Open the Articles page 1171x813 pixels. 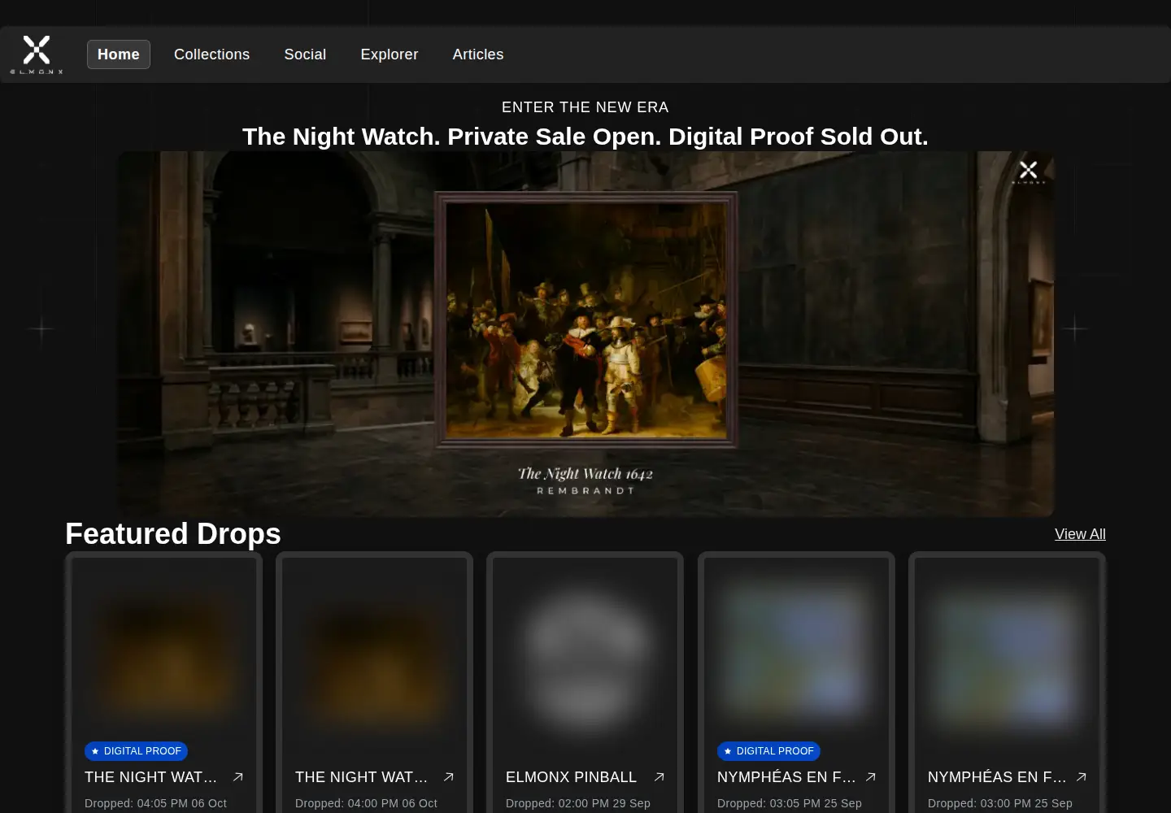click(478, 54)
